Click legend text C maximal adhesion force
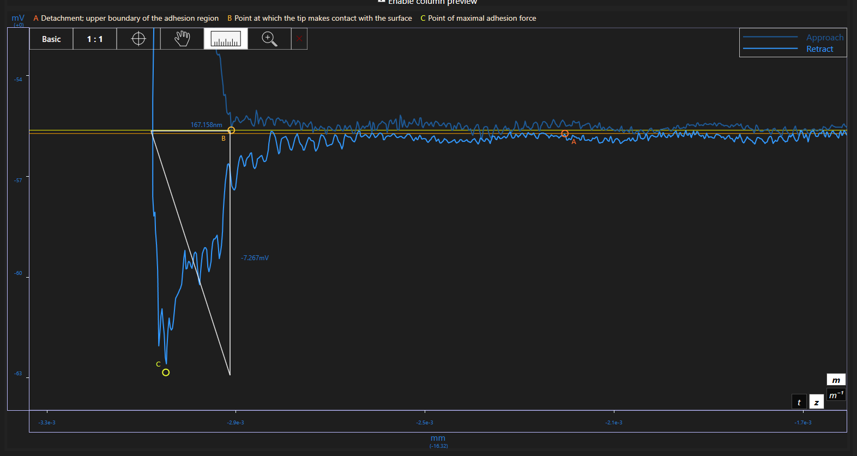The width and height of the screenshot is (857, 456). point(478,18)
